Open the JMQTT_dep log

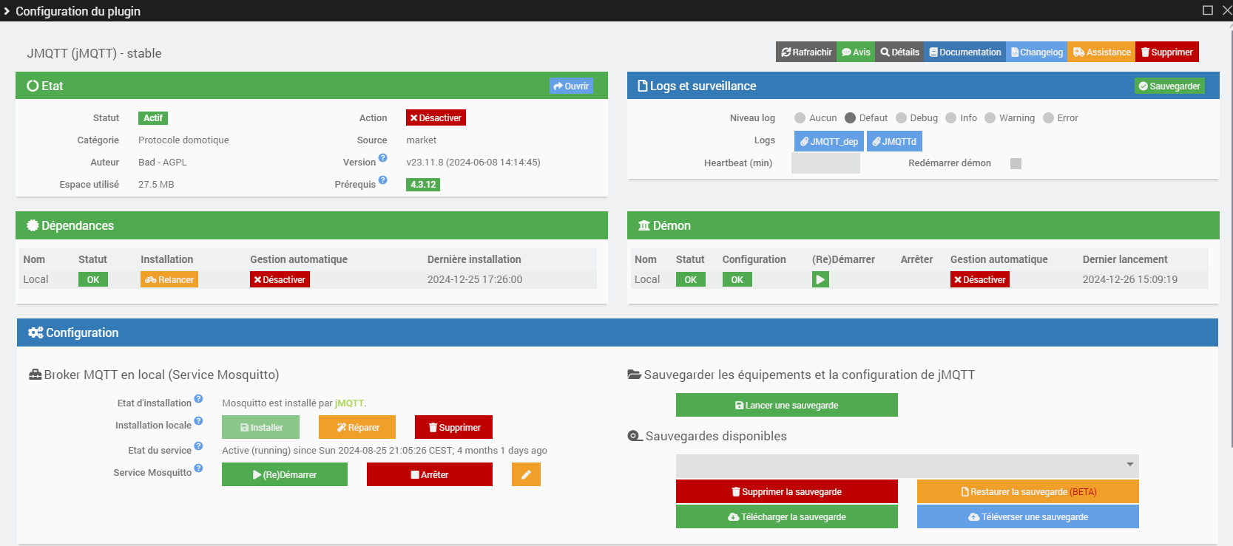[x=829, y=141]
